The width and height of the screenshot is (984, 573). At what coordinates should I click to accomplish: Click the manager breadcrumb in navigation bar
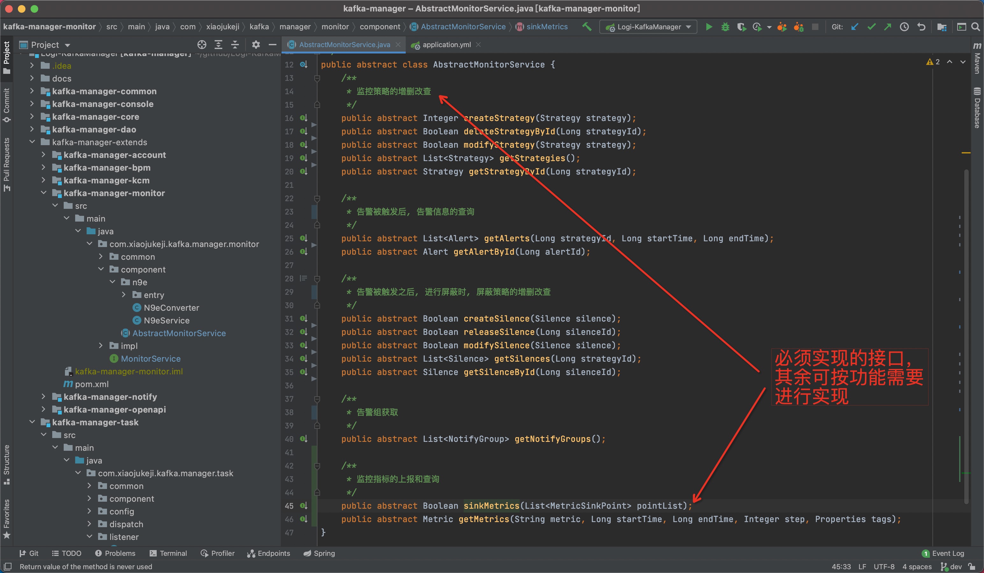[295, 26]
